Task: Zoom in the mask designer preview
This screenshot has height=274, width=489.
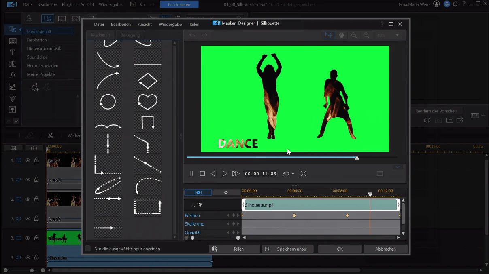Action: click(366, 35)
